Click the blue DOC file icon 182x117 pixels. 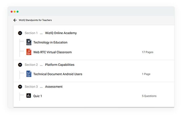[29, 74]
